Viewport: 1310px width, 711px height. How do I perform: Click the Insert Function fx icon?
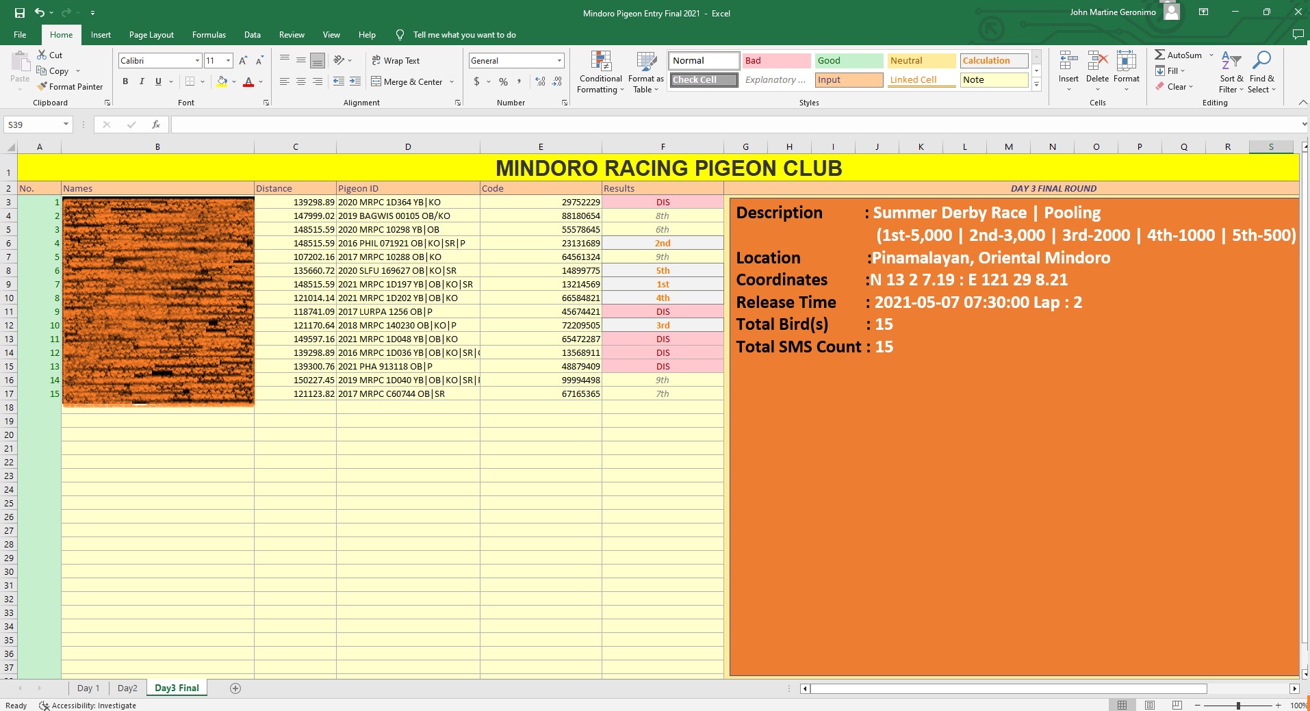tap(156, 125)
